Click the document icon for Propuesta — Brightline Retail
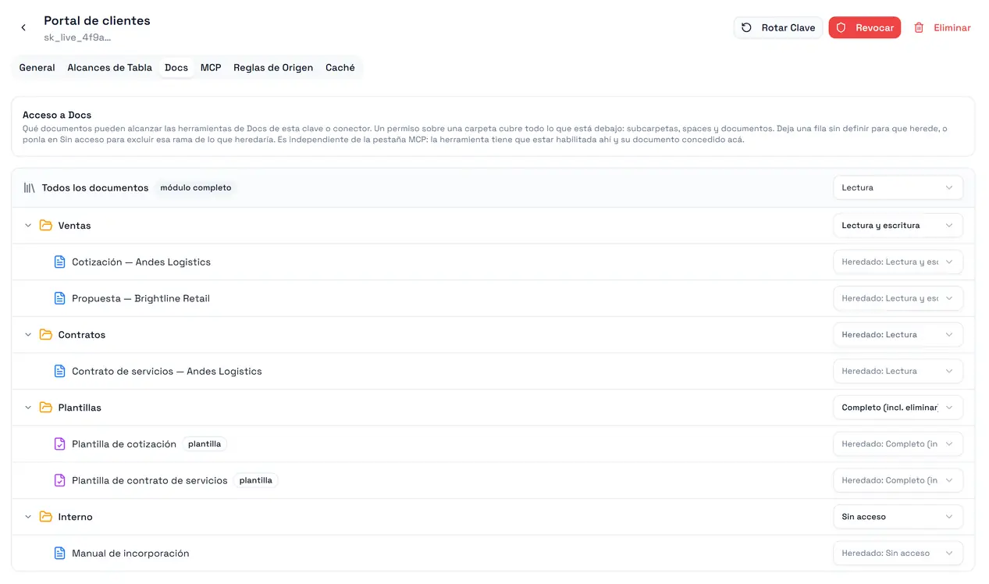The image size is (989, 584). point(59,298)
